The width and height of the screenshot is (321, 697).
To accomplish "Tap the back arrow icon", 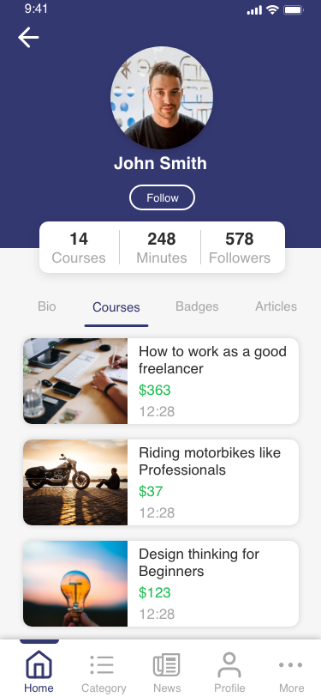I will [28, 38].
